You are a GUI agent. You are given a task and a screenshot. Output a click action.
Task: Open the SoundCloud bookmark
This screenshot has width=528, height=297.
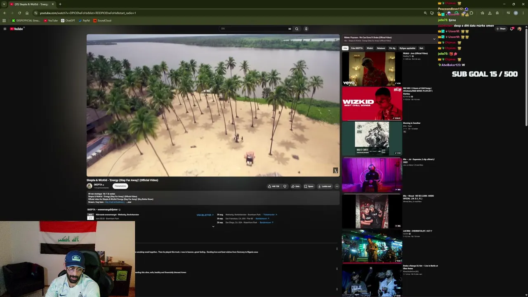click(102, 21)
